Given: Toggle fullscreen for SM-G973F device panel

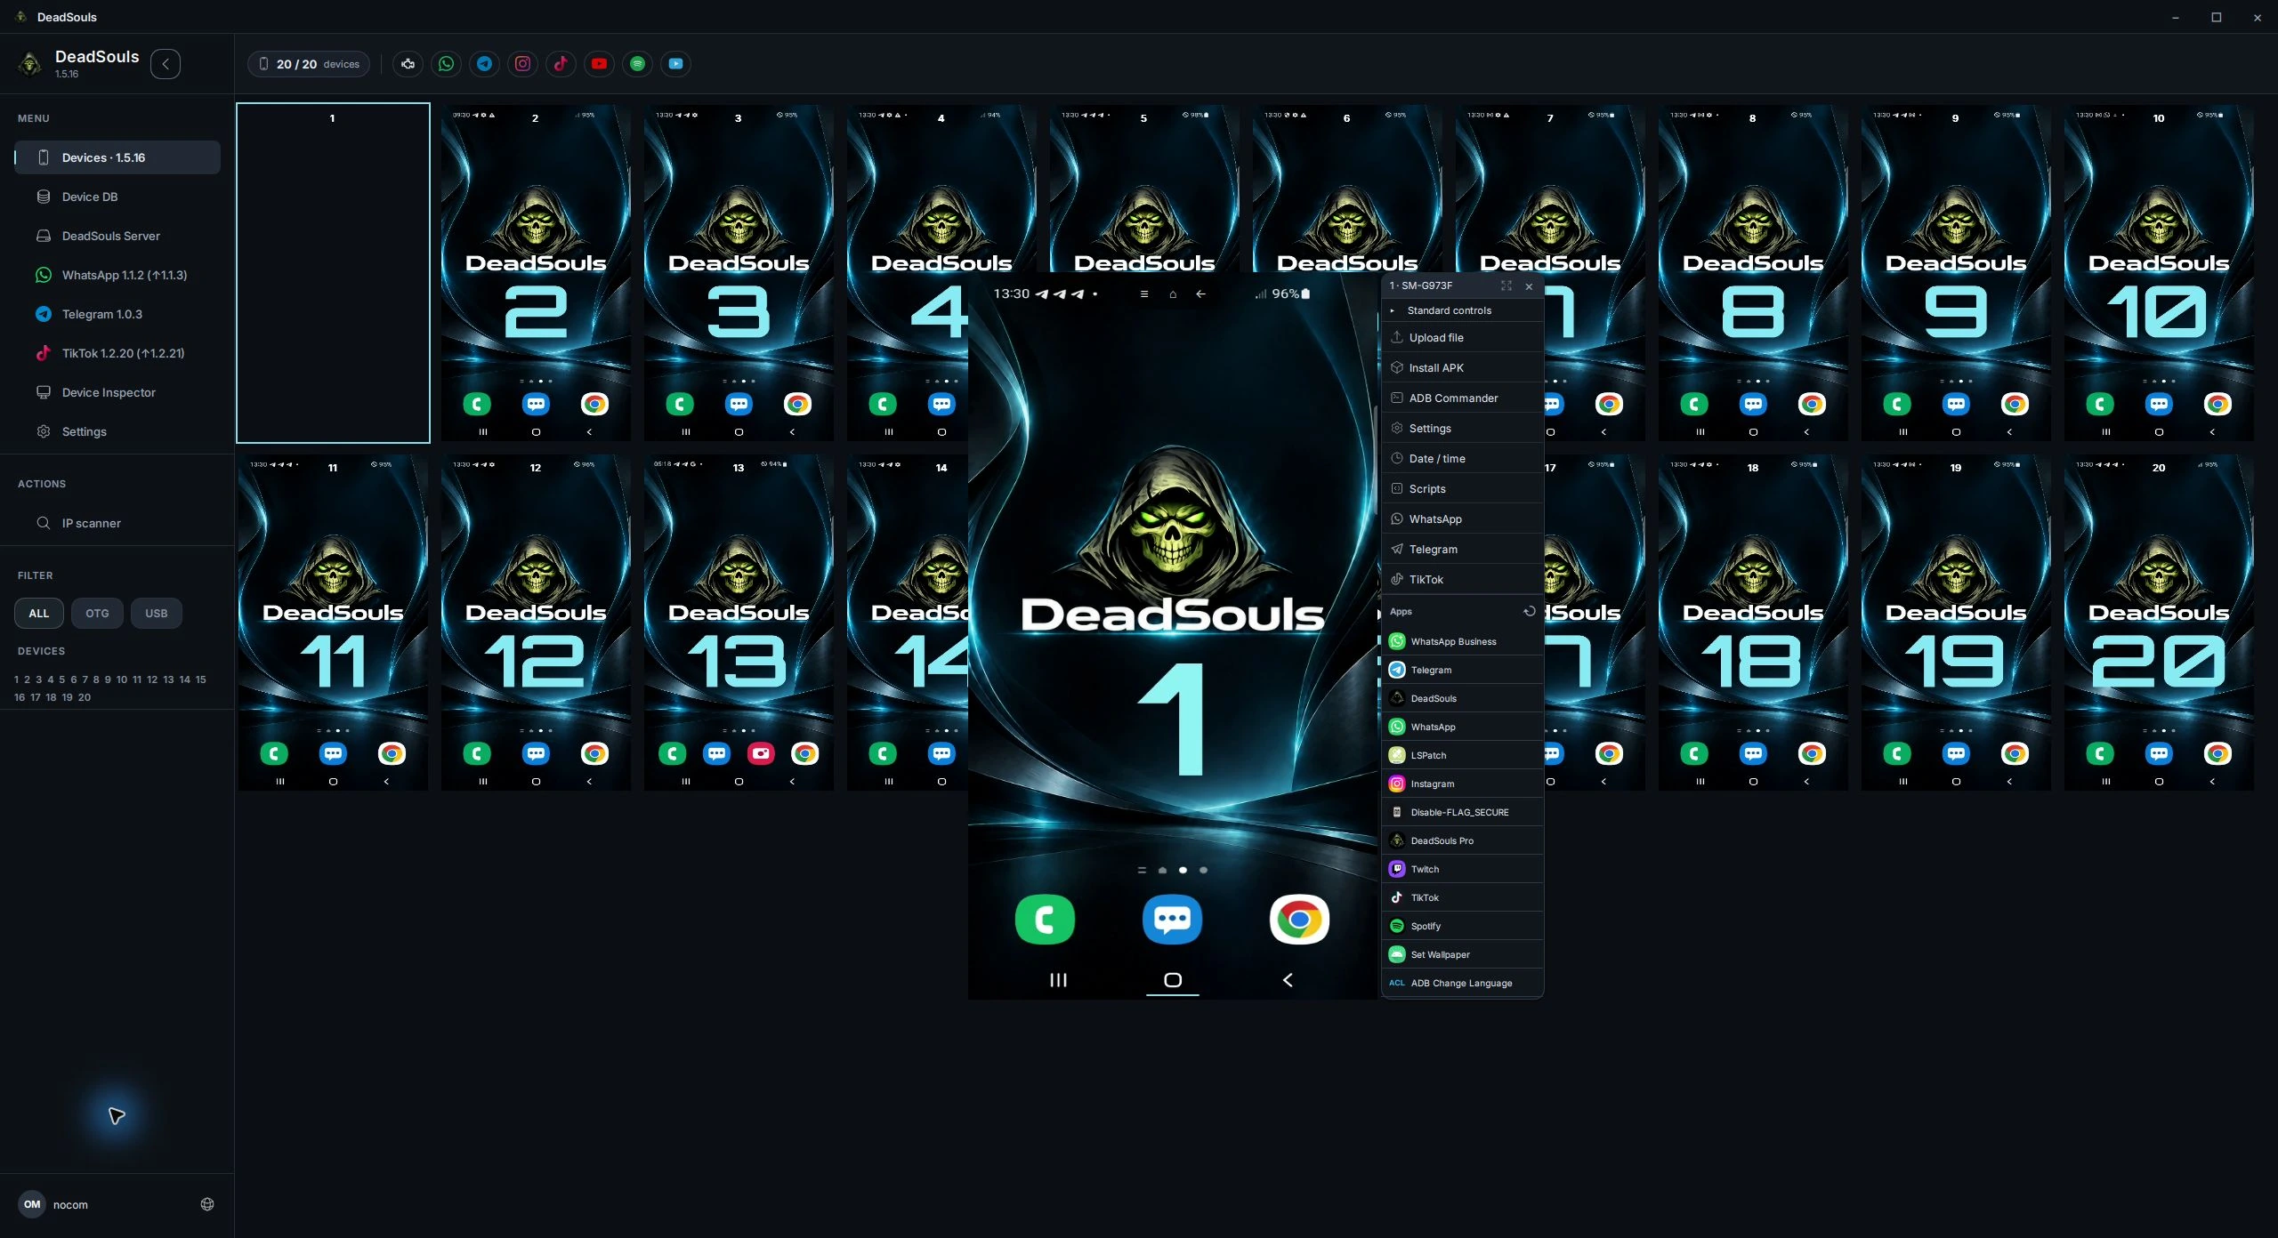Looking at the screenshot, I should tap(1506, 286).
